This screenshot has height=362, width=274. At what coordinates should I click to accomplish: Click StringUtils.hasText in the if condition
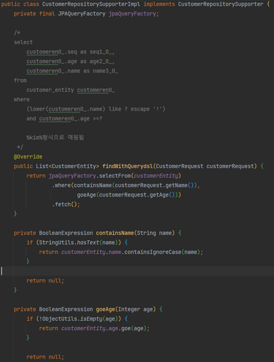[69, 242]
